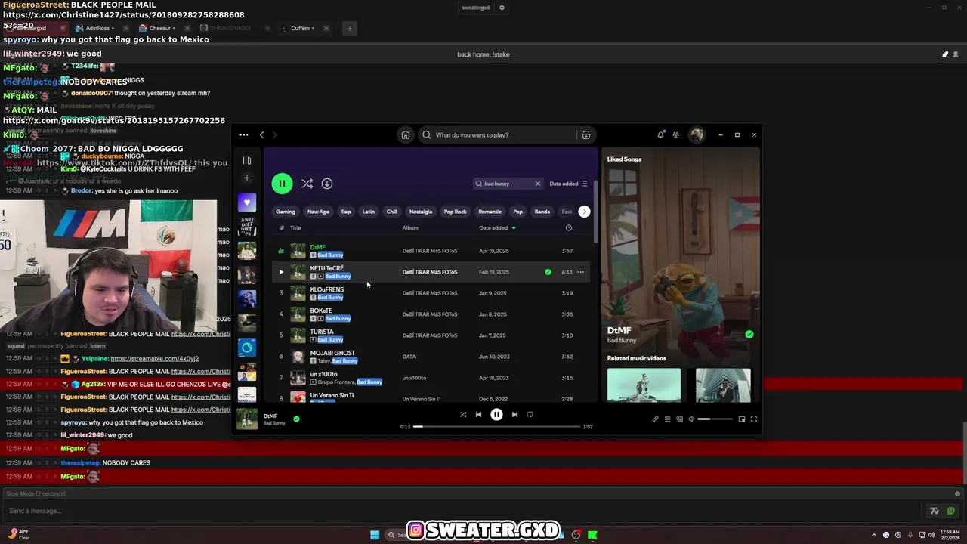The image size is (967, 544).
Task: Open Grupo Frontera artist link
Action: click(336, 382)
